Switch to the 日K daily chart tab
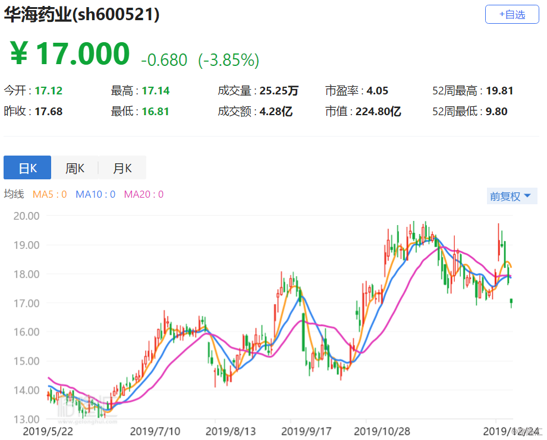The height and width of the screenshot is (440, 547). (27, 167)
